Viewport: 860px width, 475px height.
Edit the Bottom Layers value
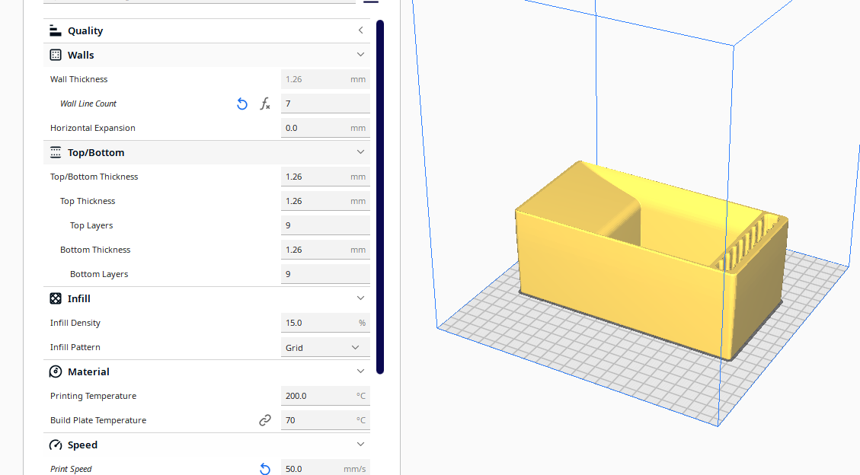click(325, 274)
